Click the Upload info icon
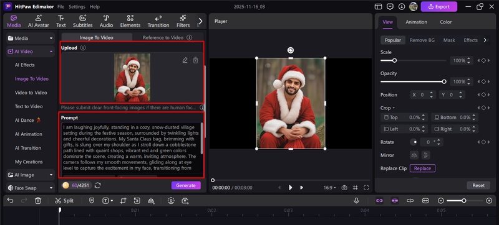The height and width of the screenshot is (225, 499). 83,48
